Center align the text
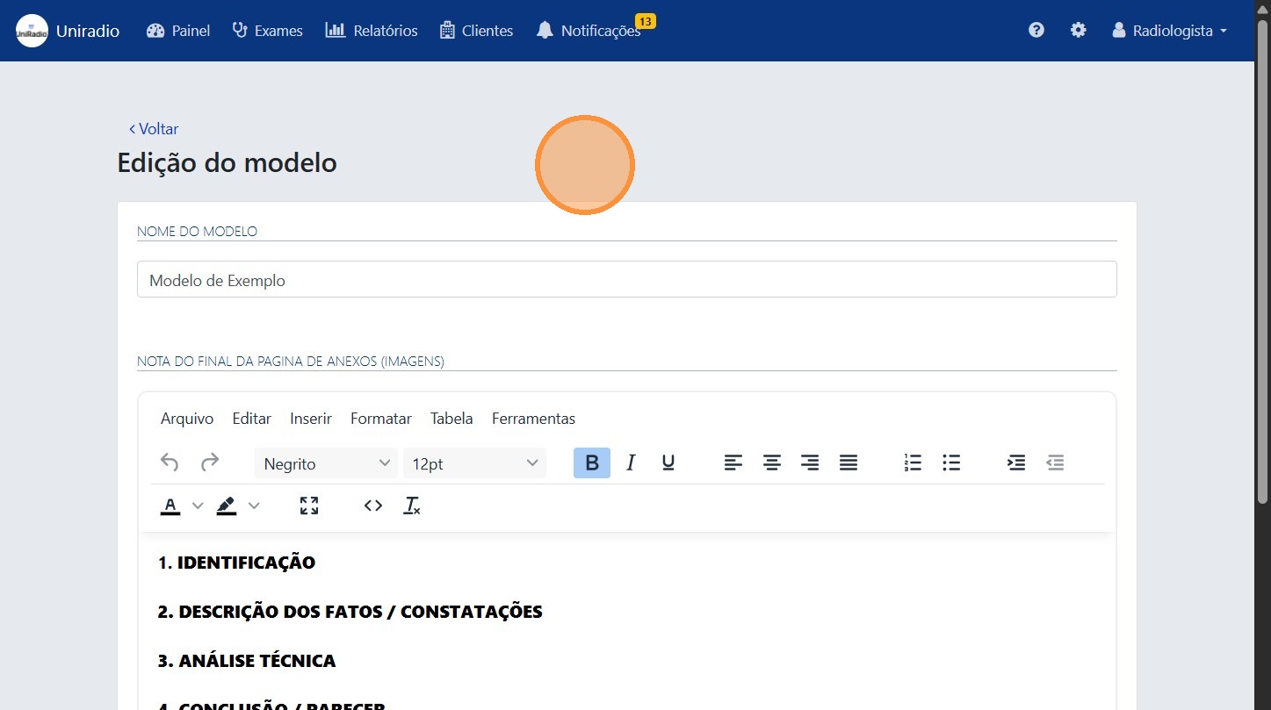 point(771,463)
